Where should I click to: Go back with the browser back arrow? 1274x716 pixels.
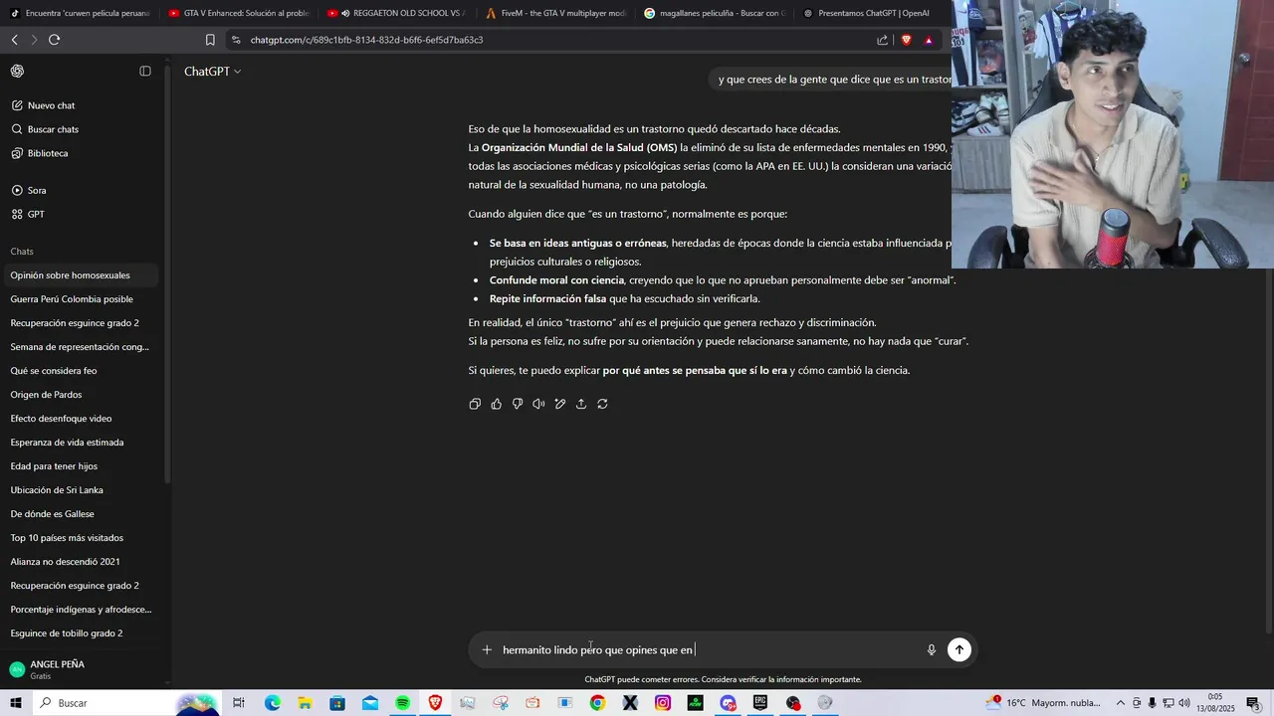click(14, 40)
